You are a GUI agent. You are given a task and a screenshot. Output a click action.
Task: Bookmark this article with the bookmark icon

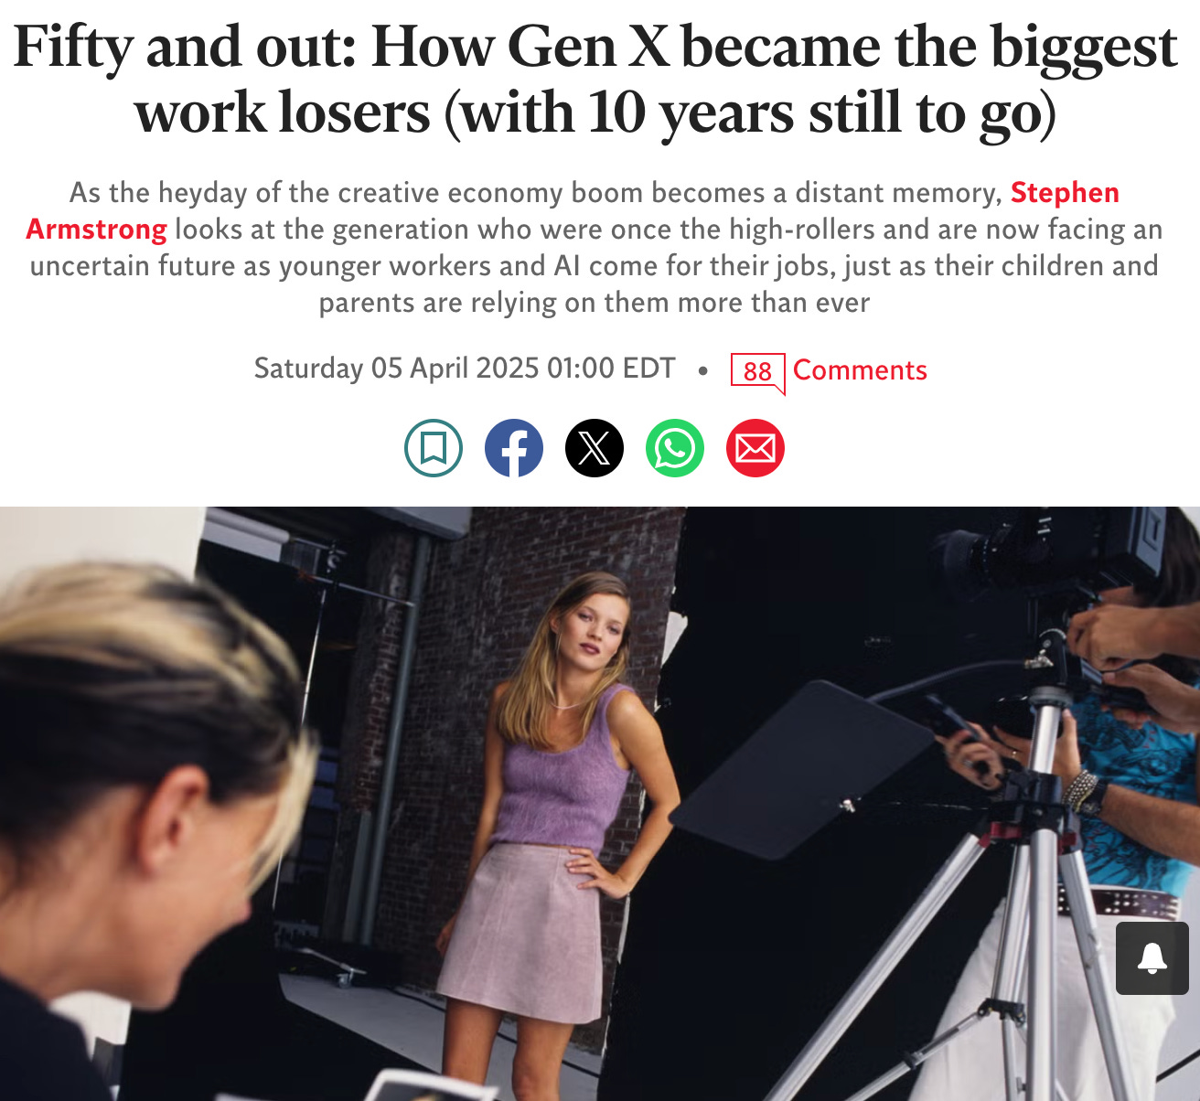pyautogui.click(x=434, y=448)
